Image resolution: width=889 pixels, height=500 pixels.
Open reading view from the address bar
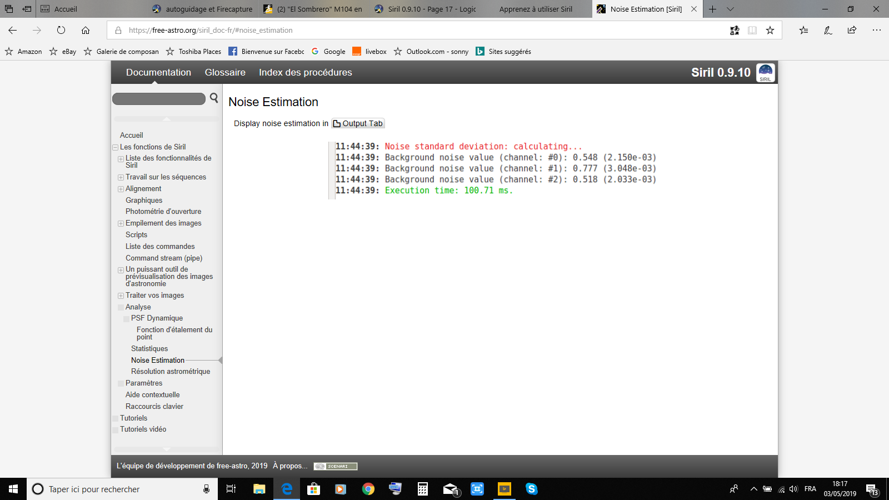[x=752, y=31]
